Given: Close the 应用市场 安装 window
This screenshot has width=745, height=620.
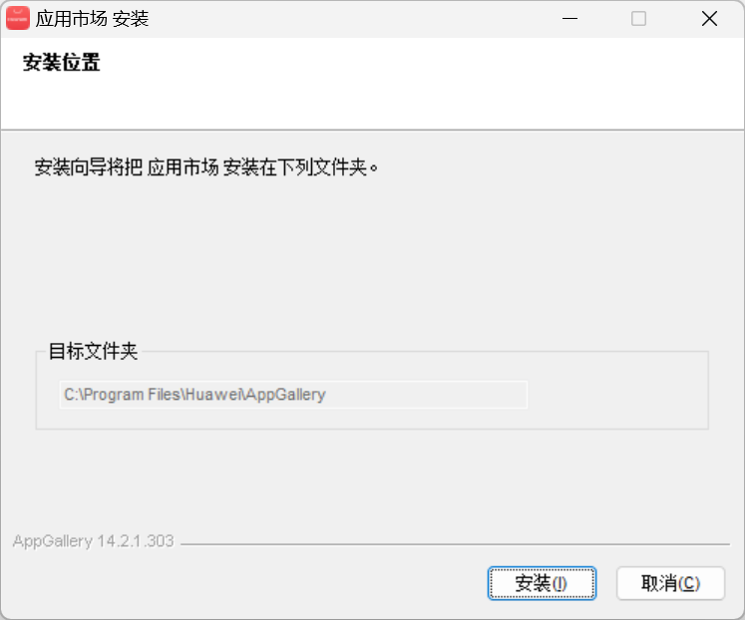Looking at the screenshot, I should pos(709,19).
